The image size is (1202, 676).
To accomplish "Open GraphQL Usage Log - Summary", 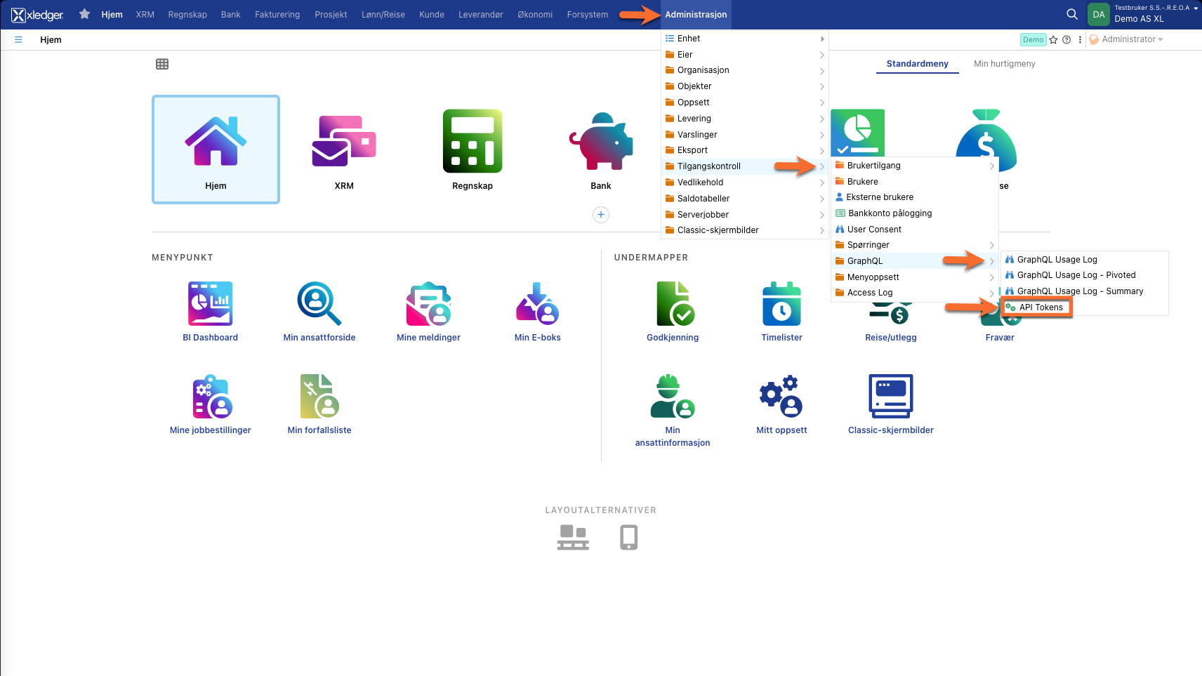I will pos(1079,291).
